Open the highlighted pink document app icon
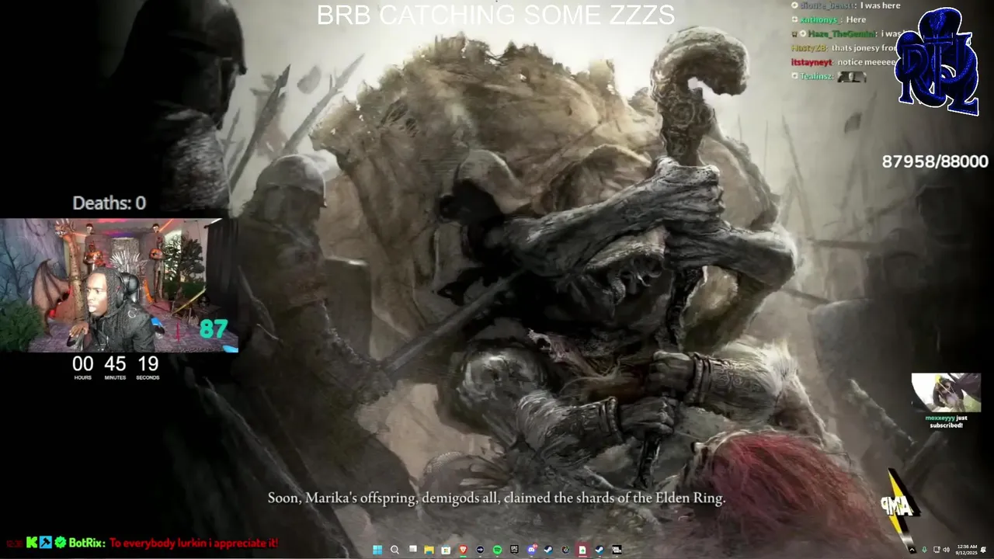Viewport: 994px width, 559px height. pos(582,550)
